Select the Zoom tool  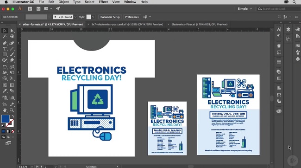[x=12, y=110]
